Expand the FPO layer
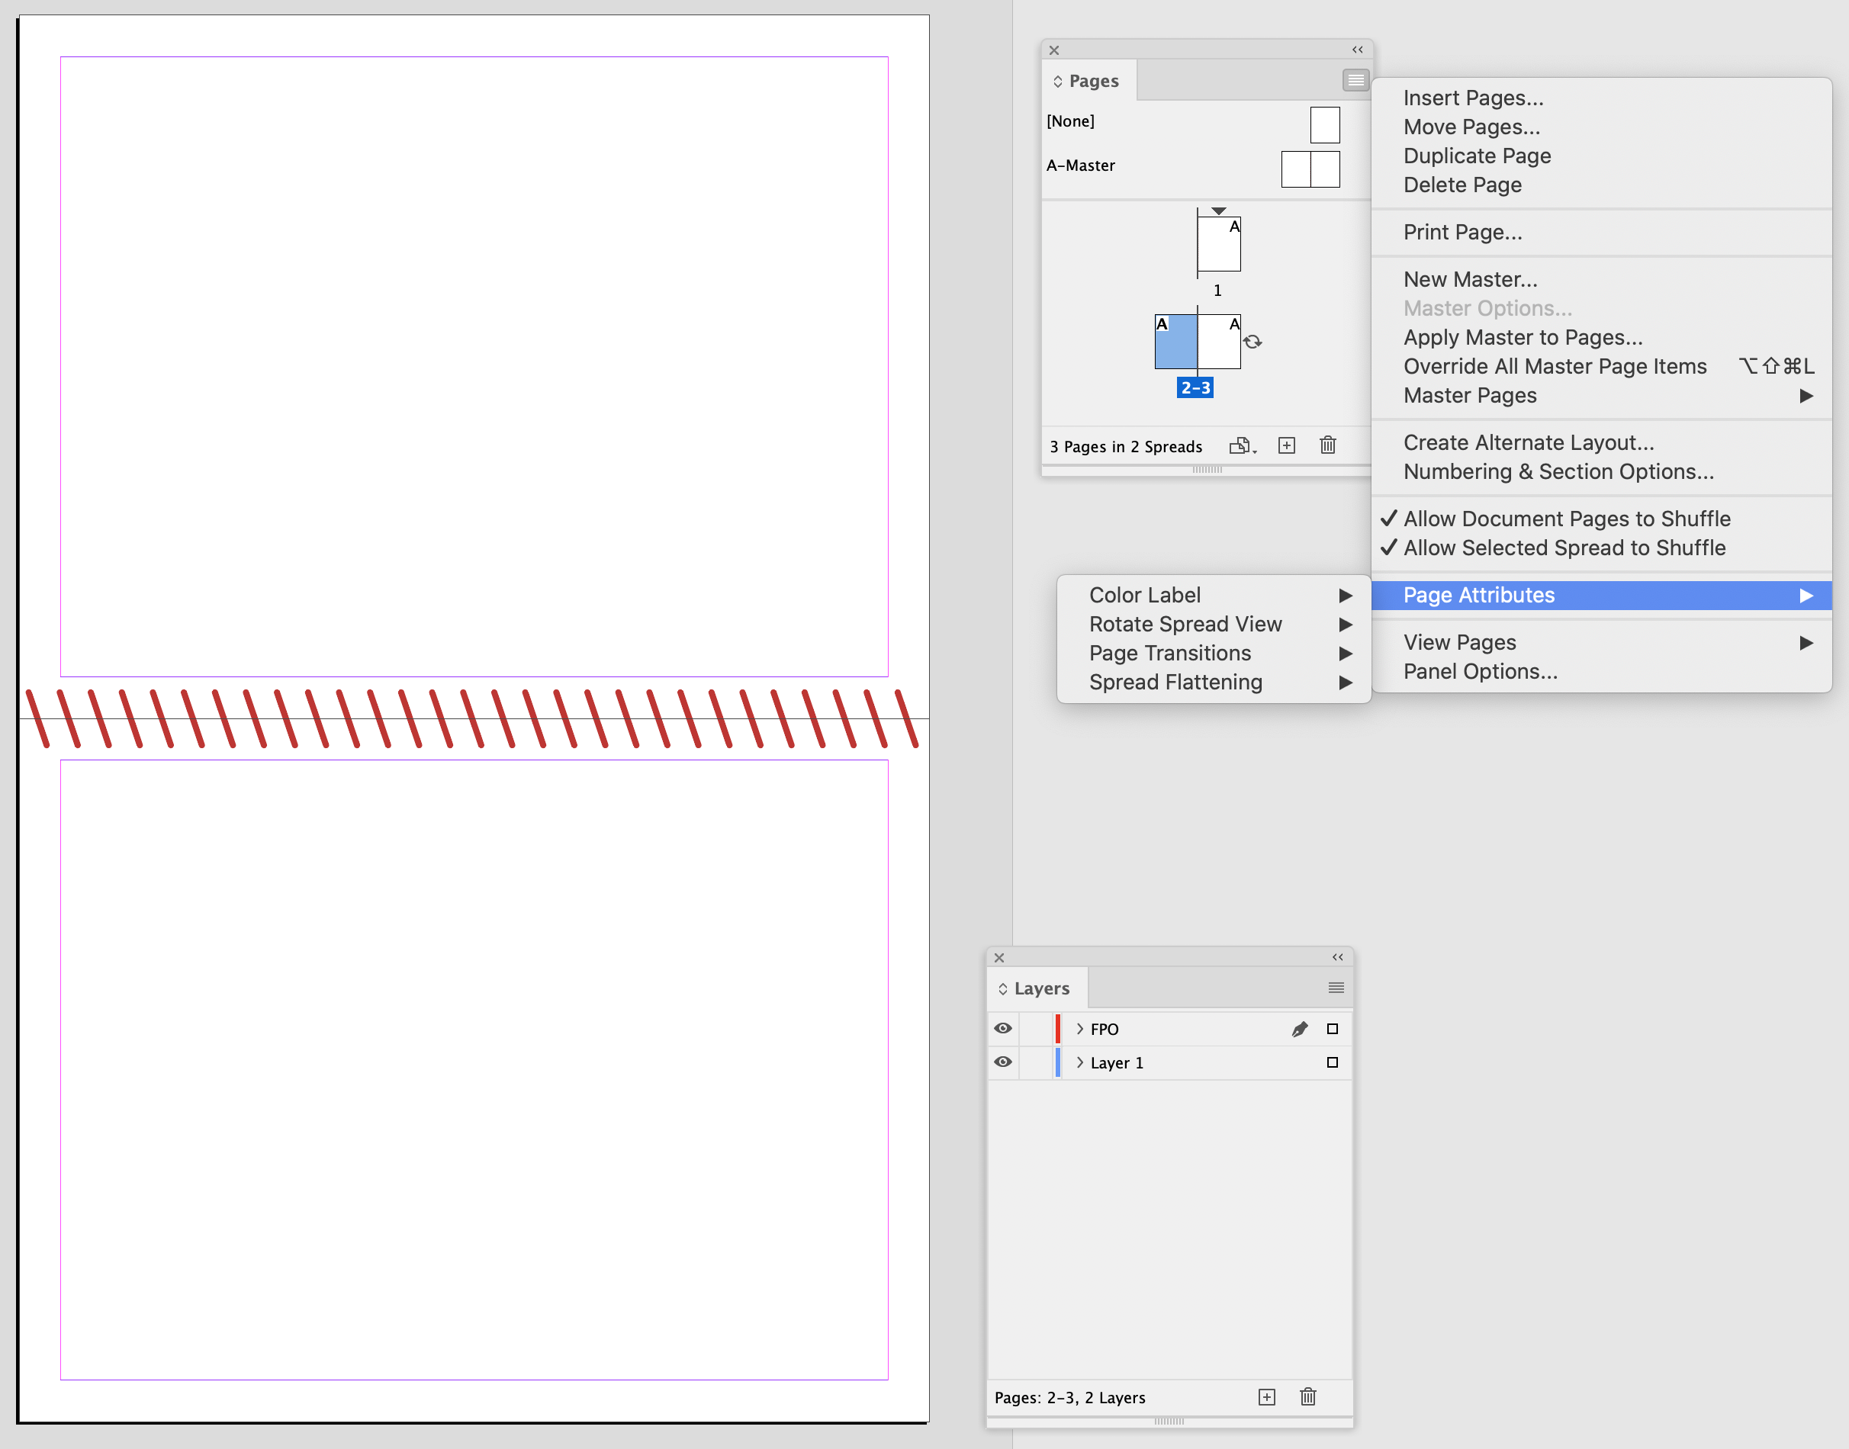 click(x=1079, y=1028)
